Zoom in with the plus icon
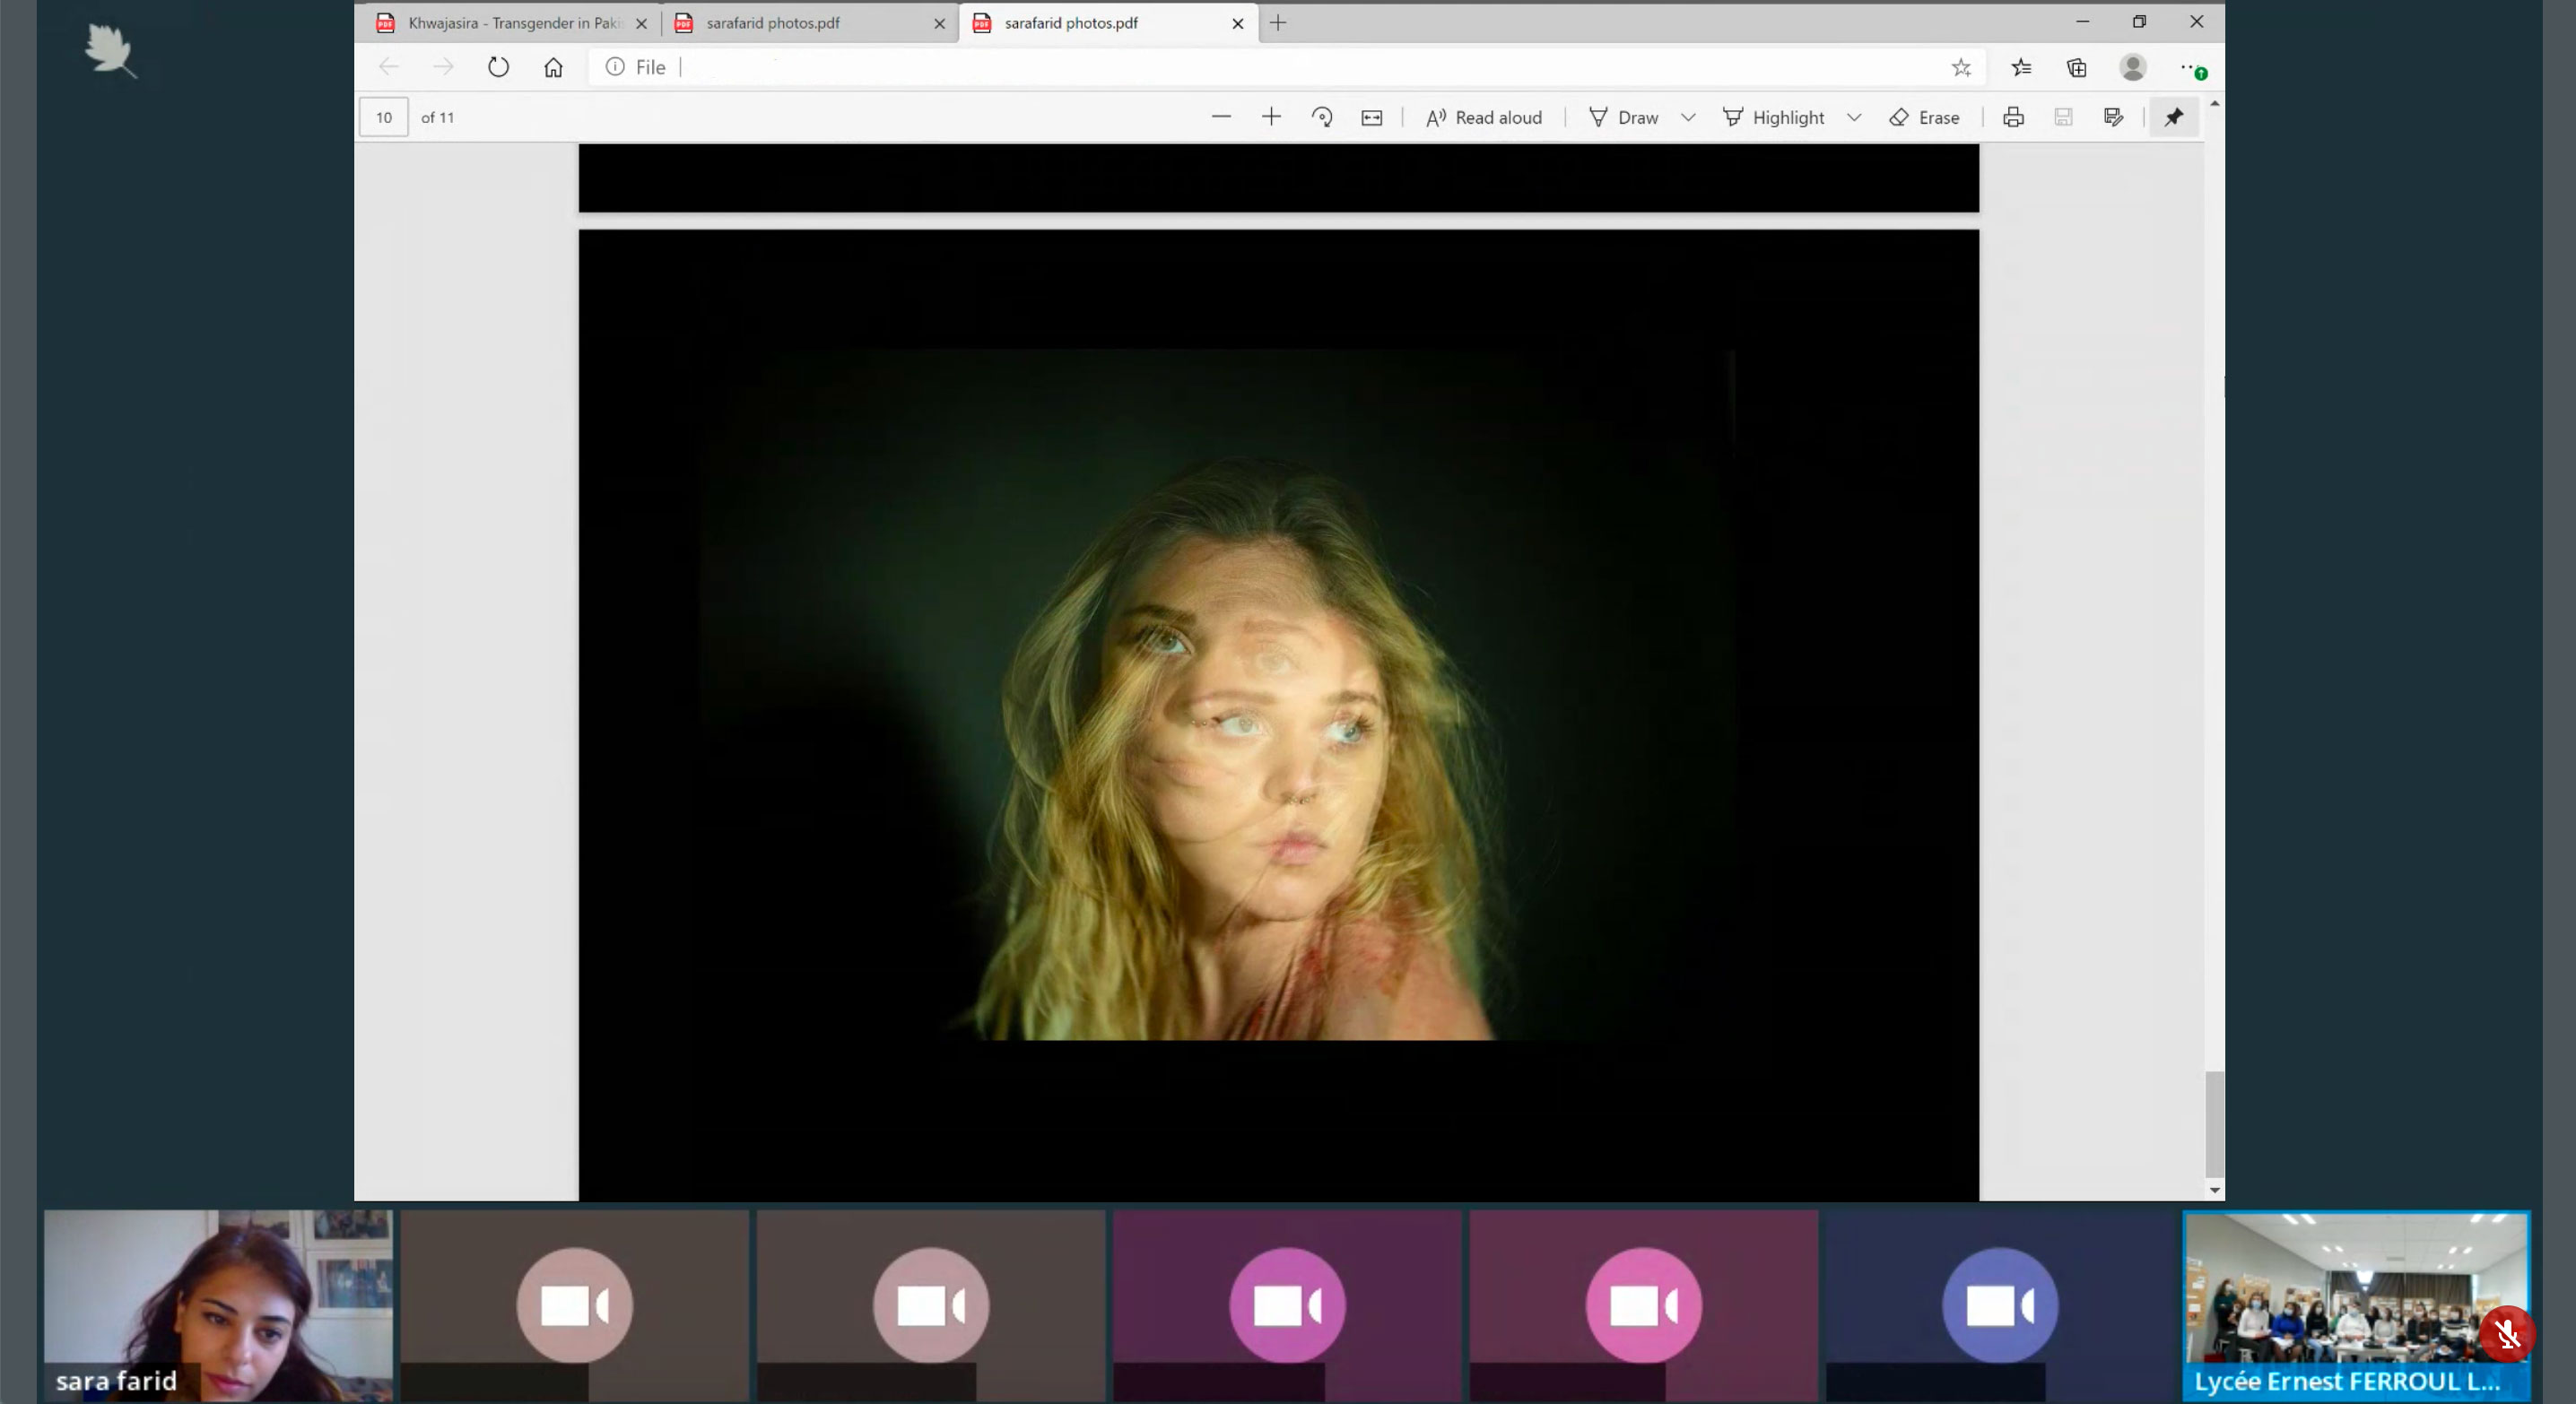Screen dimensions: 2576x1404 (x=1271, y=117)
